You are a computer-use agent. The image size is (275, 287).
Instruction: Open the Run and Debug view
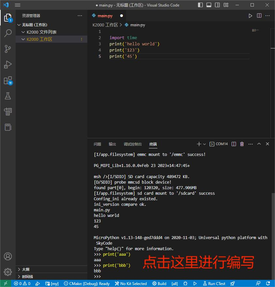8,65
